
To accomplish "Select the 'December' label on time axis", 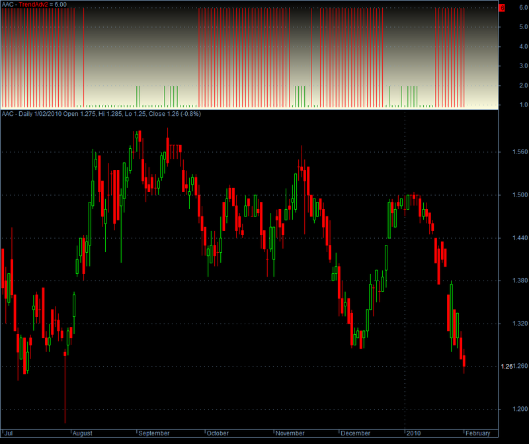I will (x=355, y=433).
